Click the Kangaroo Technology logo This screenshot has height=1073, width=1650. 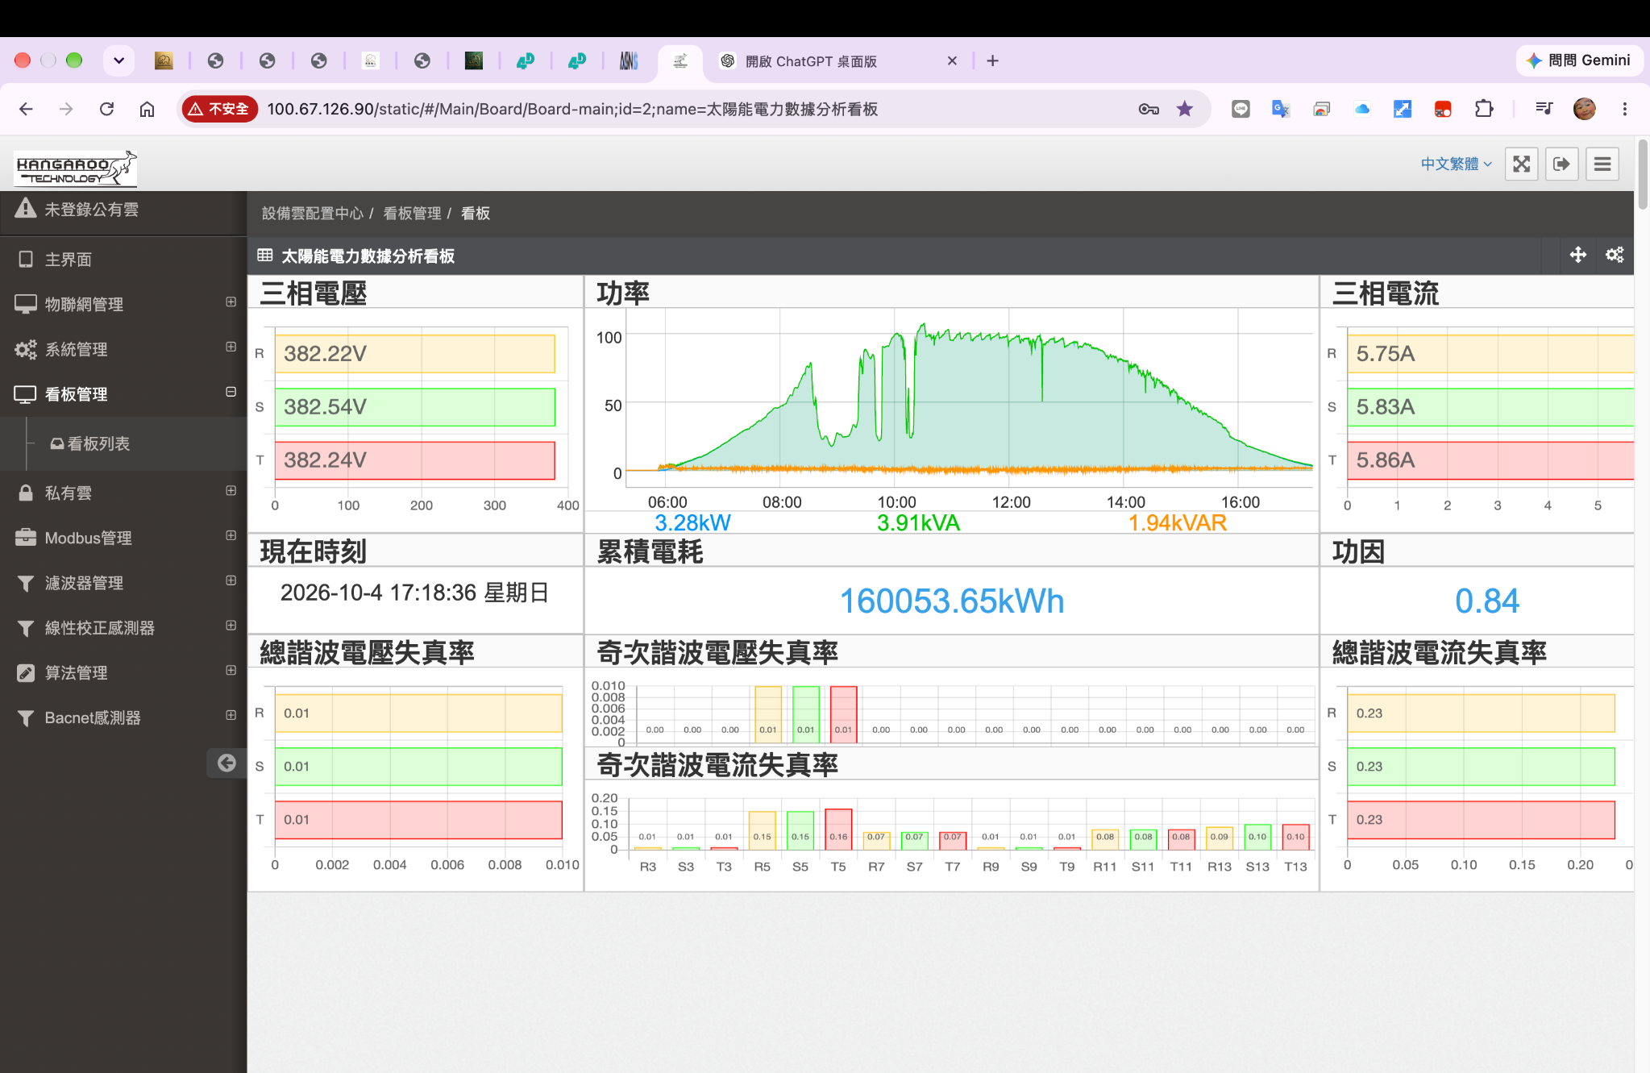pyautogui.click(x=76, y=168)
